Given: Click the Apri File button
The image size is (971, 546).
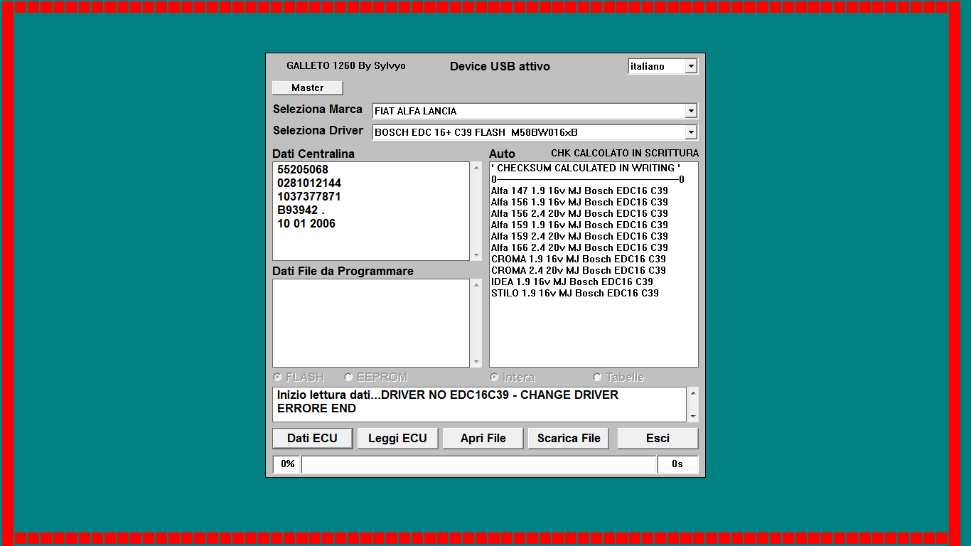Looking at the screenshot, I should (483, 438).
